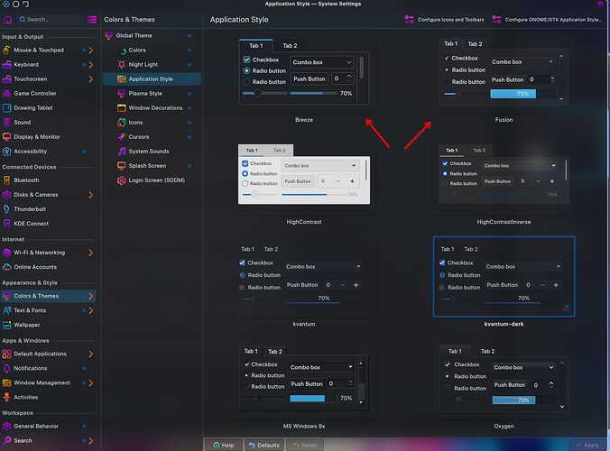Image resolution: width=610 pixels, height=451 pixels.
Task: Click the Login Screen (SDDM) icon
Action: pos(122,180)
